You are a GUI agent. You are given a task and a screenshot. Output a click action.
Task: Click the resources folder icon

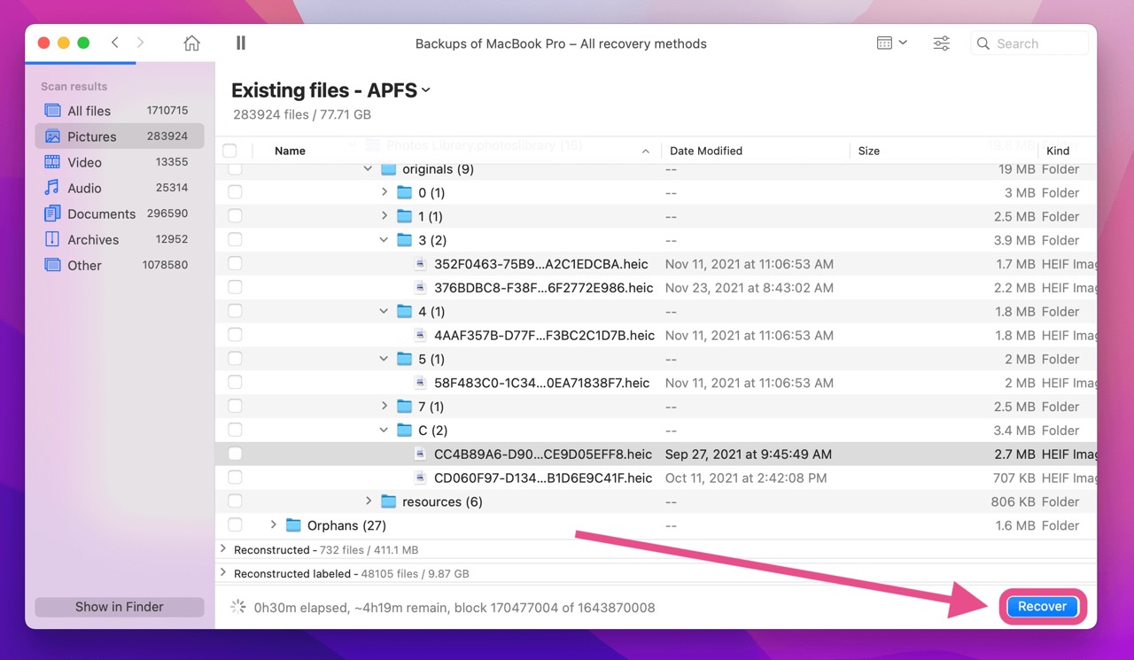click(x=388, y=501)
